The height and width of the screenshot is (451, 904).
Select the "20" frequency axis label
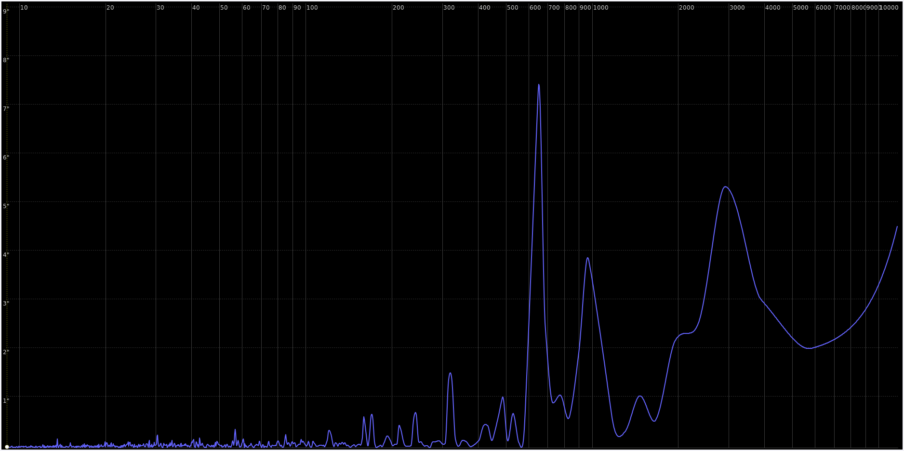click(110, 8)
